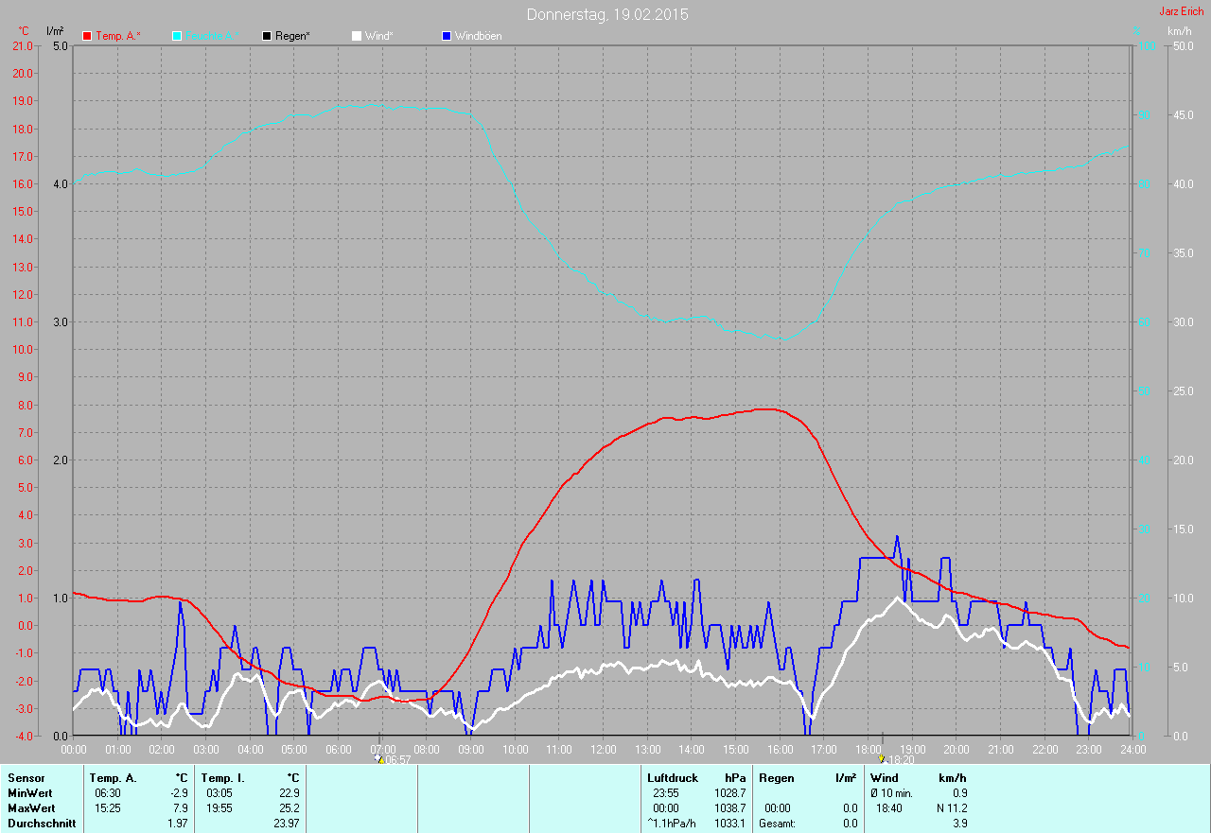This screenshot has height=833, width=1211.
Task: Click the 'Wind' column header in table
Action: pyautogui.click(x=884, y=778)
